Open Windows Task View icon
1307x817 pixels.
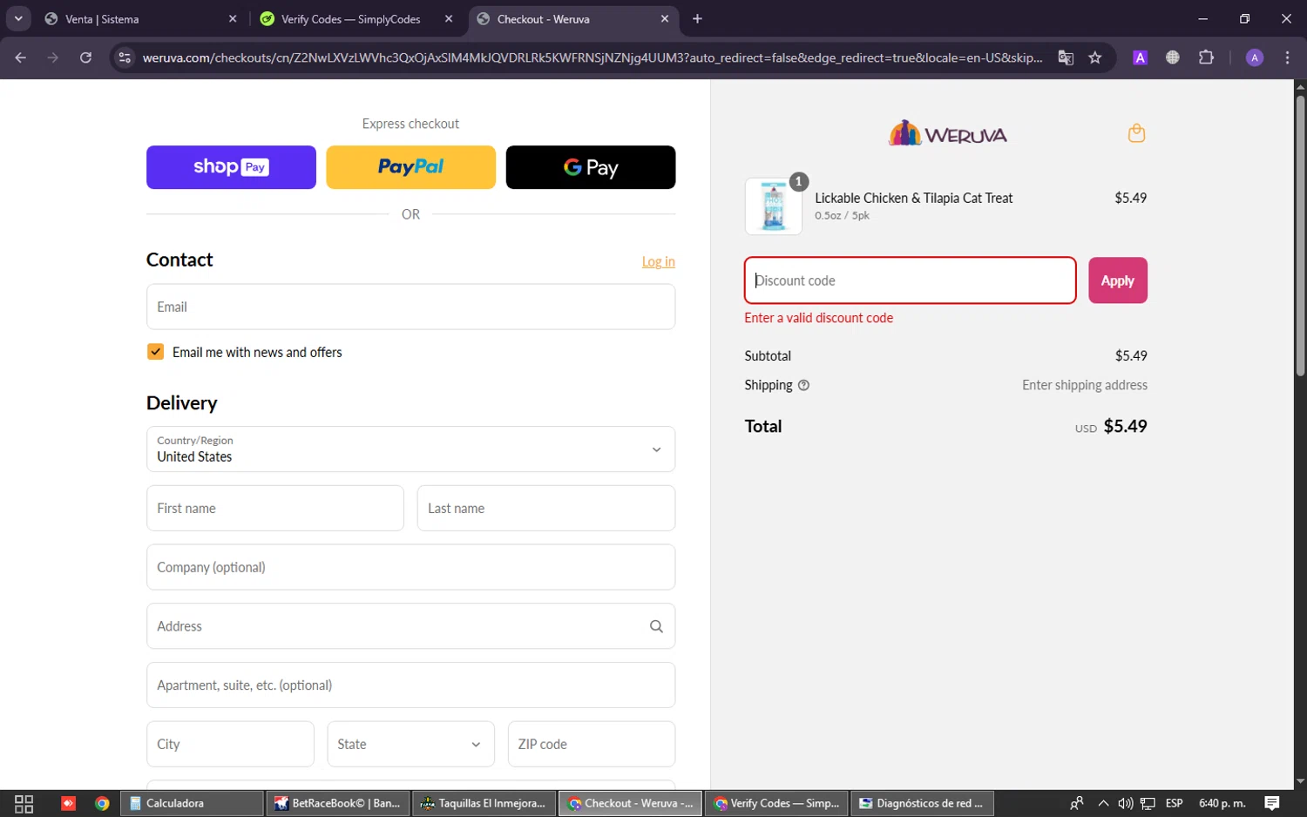[x=24, y=803]
